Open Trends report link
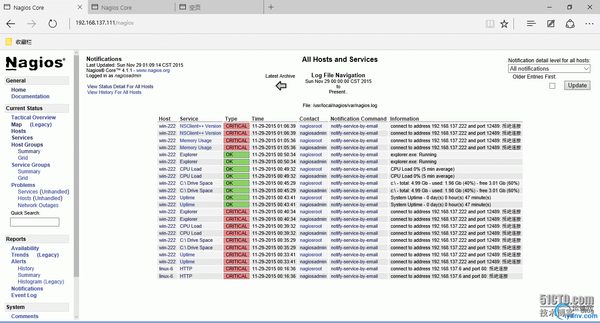 pos(20,255)
